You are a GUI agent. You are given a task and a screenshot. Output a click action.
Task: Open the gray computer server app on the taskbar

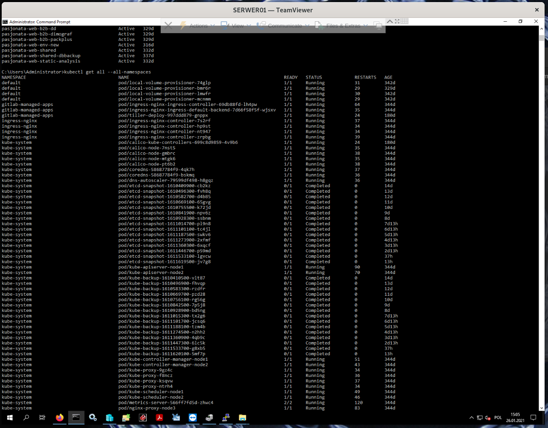(x=209, y=418)
